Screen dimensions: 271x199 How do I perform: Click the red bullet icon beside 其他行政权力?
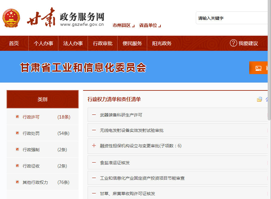click(x=17, y=182)
